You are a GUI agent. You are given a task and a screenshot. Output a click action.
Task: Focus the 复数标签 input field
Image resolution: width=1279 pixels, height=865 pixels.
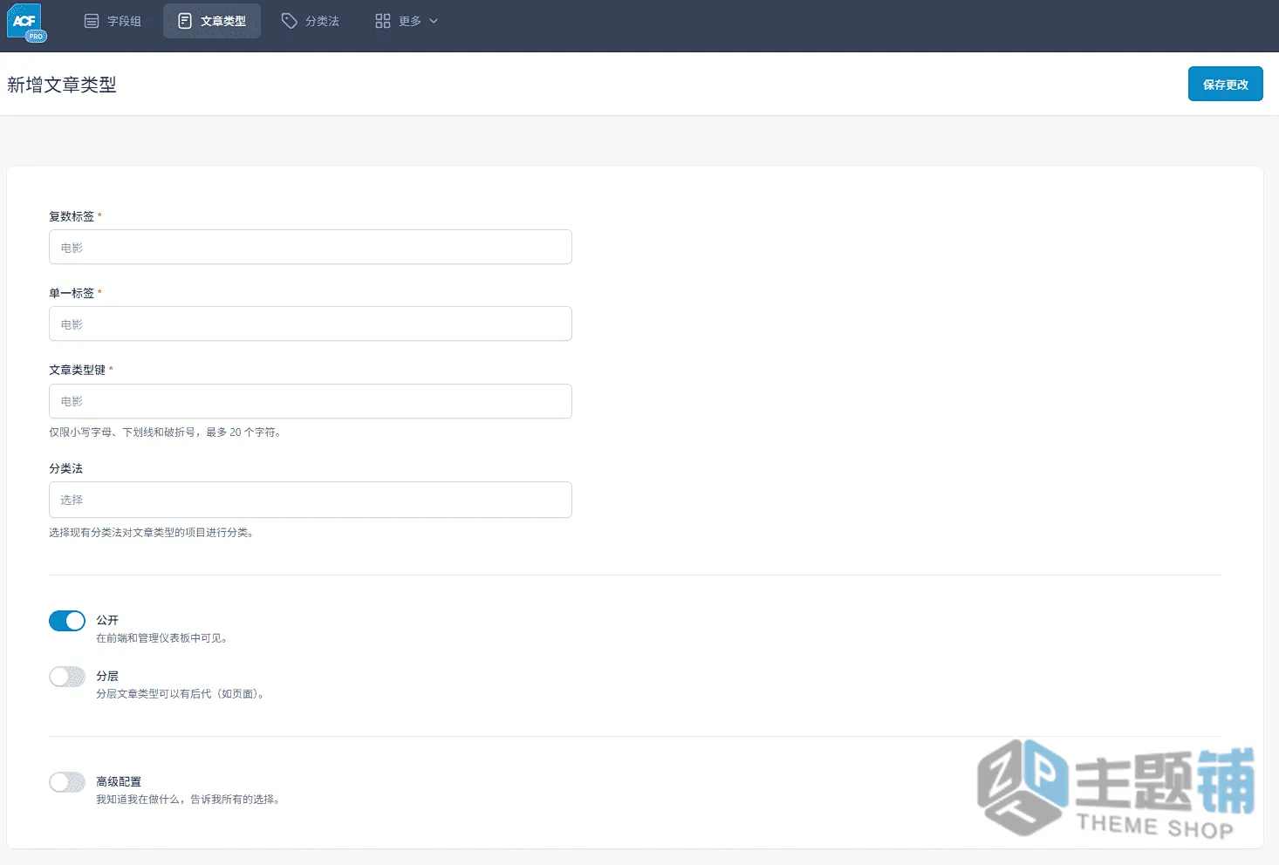click(311, 247)
